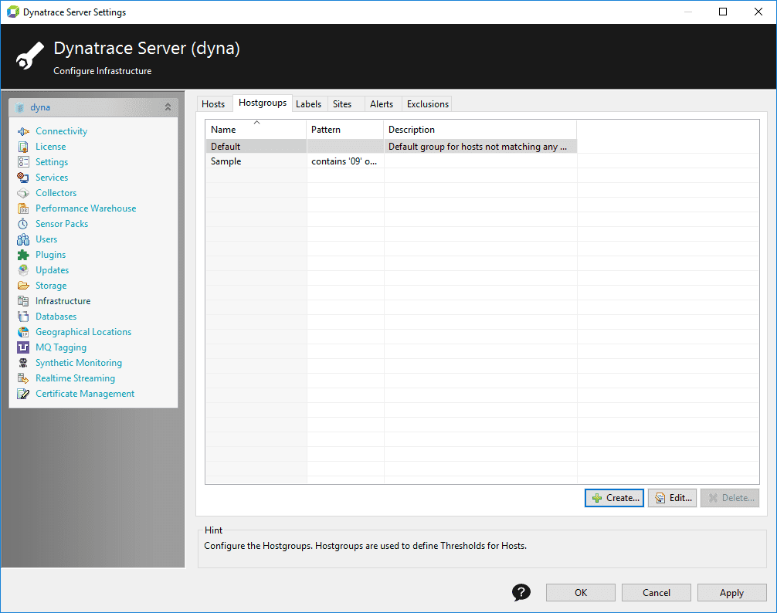Switch to the Alerts tab
Image resolution: width=777 pixels, height=613 pixels.
click(x=382, y=104)
